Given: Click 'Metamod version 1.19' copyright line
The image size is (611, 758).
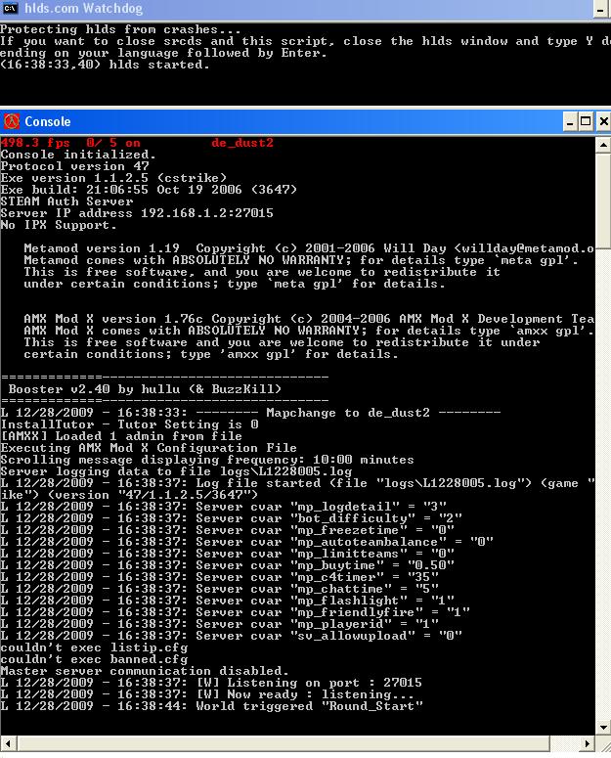Looking at the screenshot, I should pyautogui.click(x=309, y=248).
